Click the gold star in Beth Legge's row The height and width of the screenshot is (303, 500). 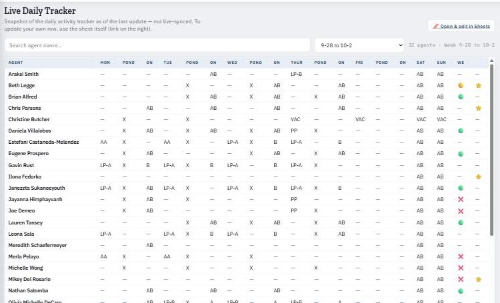[478, 85]
